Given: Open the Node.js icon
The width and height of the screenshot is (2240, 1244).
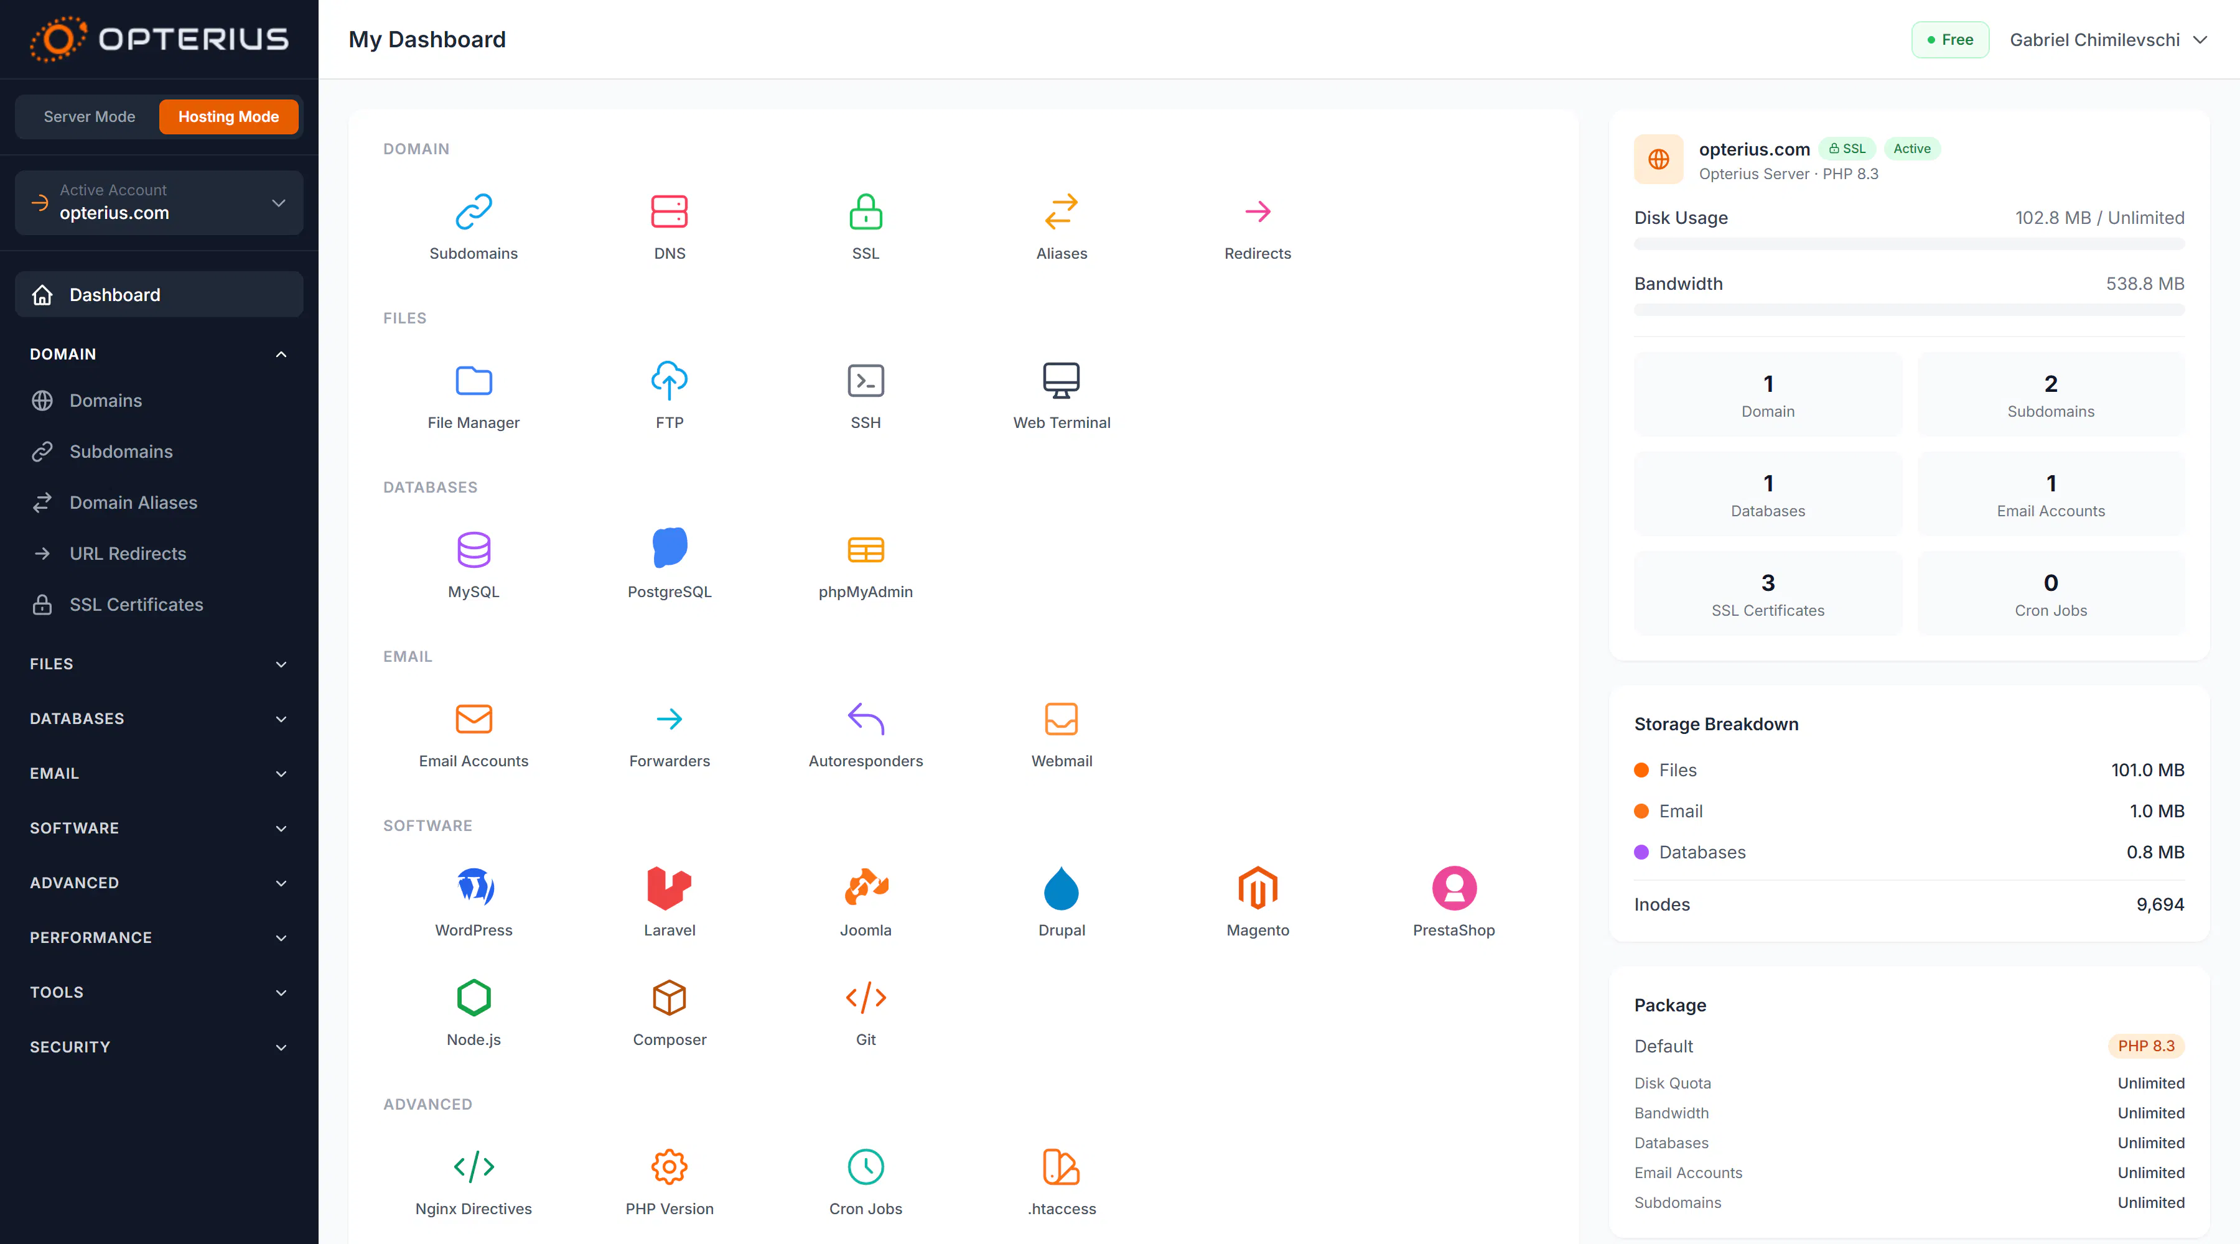Looking at the screenshot, I should click(473, 997).
